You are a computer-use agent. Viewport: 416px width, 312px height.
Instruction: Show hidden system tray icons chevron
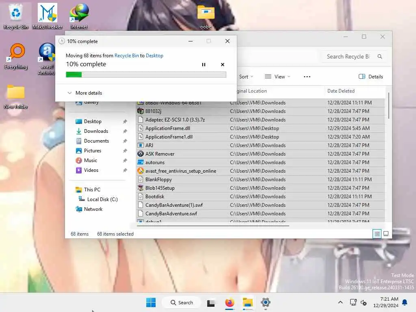340,302
